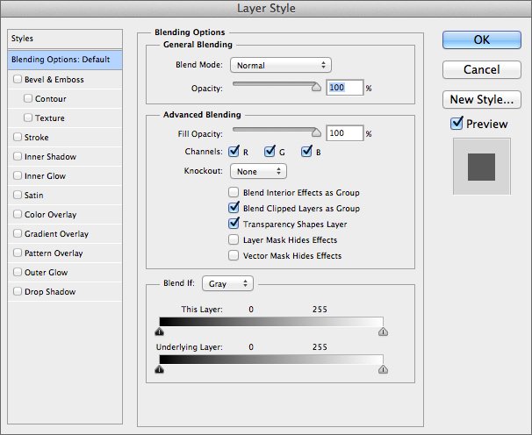Screen dimensions: 532x435
Task: Click This Layer white point slider
Action: 383,332
